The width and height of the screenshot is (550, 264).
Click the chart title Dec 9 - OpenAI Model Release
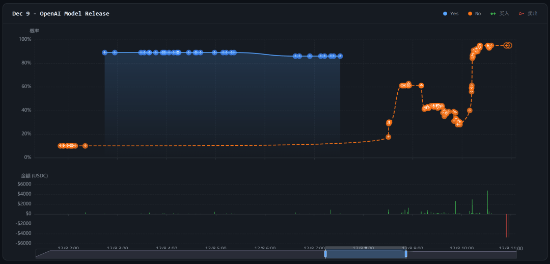61,14
